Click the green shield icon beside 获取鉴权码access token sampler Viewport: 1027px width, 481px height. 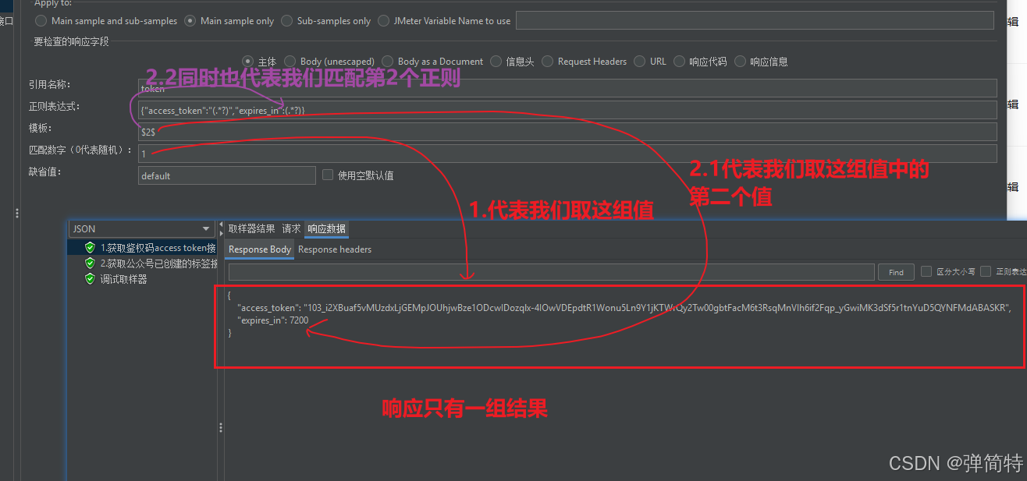pyautogui.click(x=90, y=247)
